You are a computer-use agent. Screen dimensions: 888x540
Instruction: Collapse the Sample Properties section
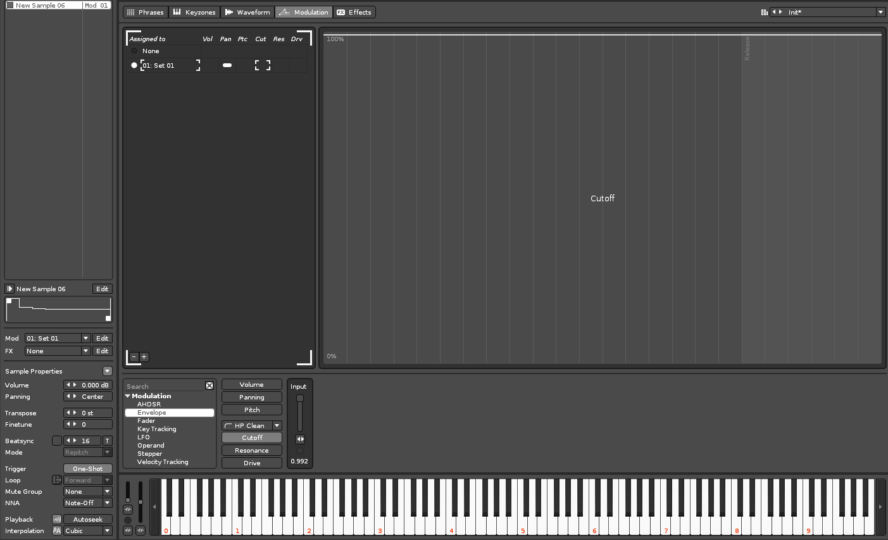click(107, 372)
